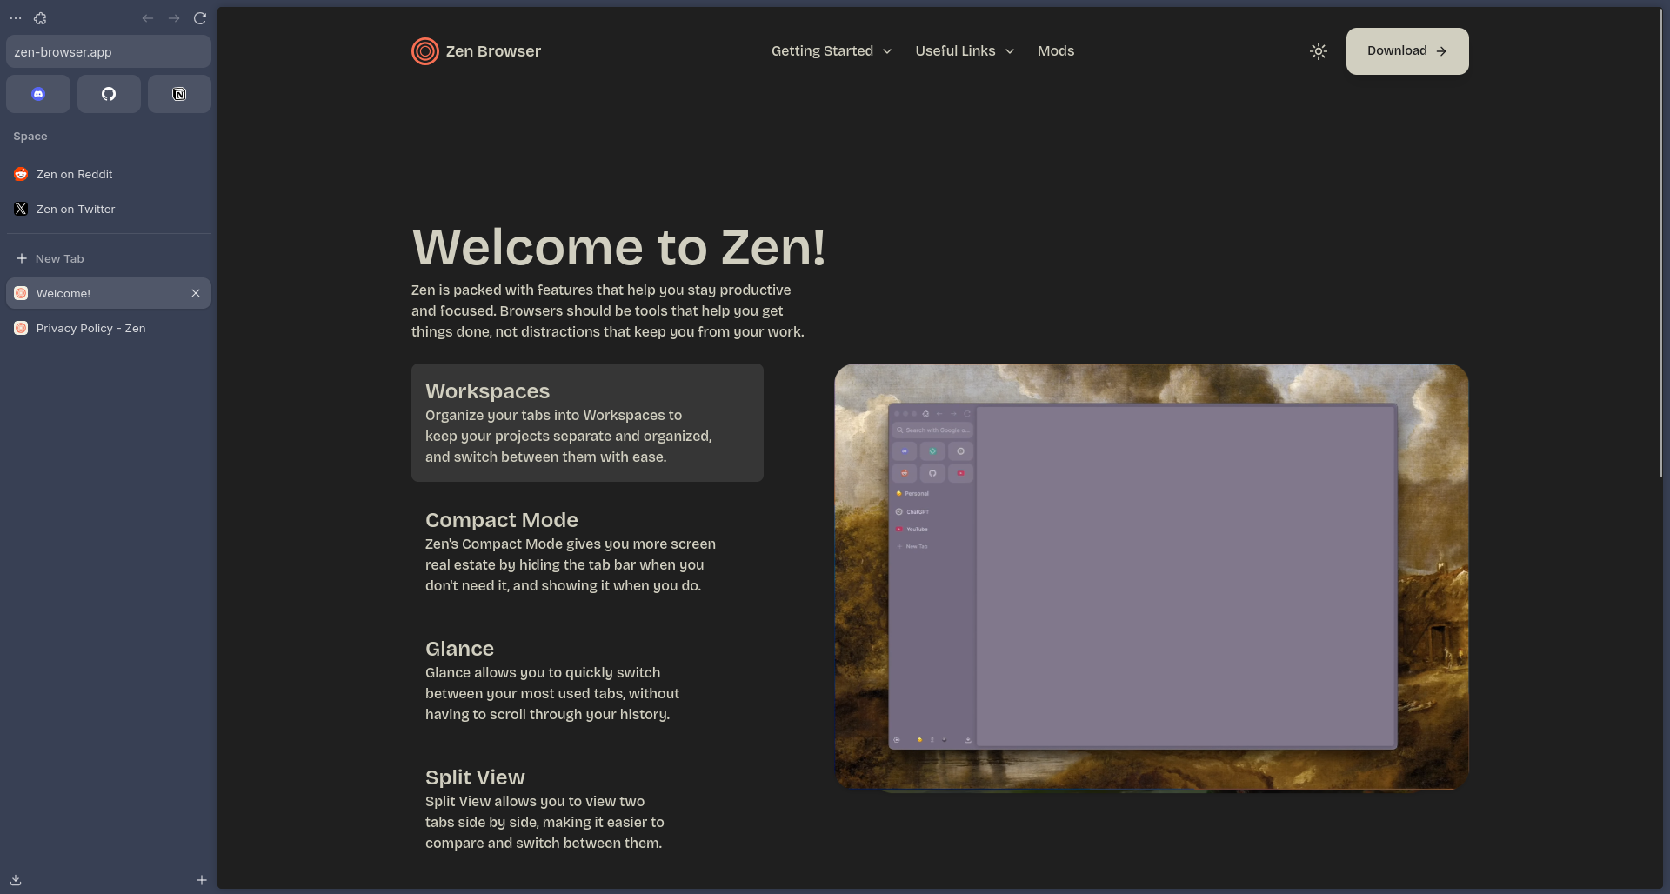Screen dimensions: 1670x894
Task: Open the Discord essential tab
Action: click(x=38, y=94)
